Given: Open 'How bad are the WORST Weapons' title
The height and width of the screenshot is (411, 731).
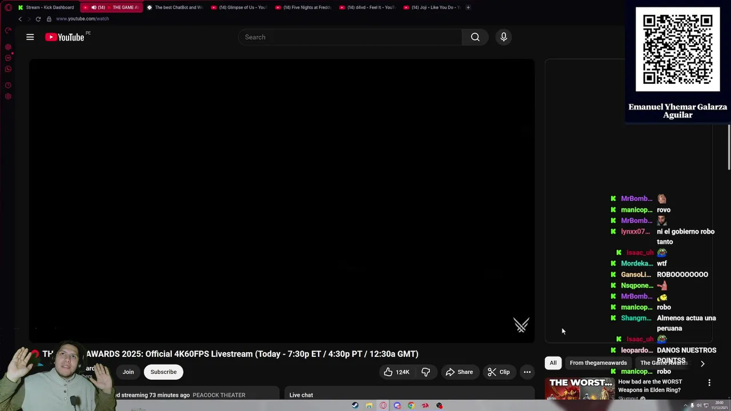Looking at the screenshot, I should pyautogui.click(x=649, y=386).
